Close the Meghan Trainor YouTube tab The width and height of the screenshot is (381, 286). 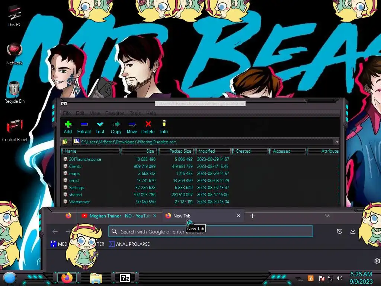pos(155,216)
